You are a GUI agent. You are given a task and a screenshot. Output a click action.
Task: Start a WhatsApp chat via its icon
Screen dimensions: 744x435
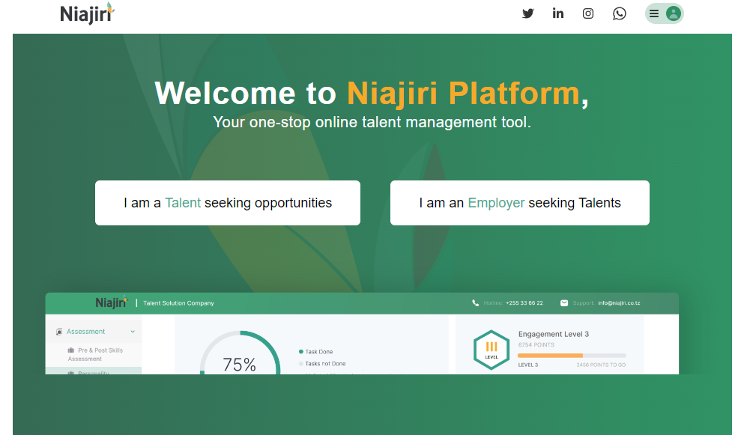click(x=619, y=13)
